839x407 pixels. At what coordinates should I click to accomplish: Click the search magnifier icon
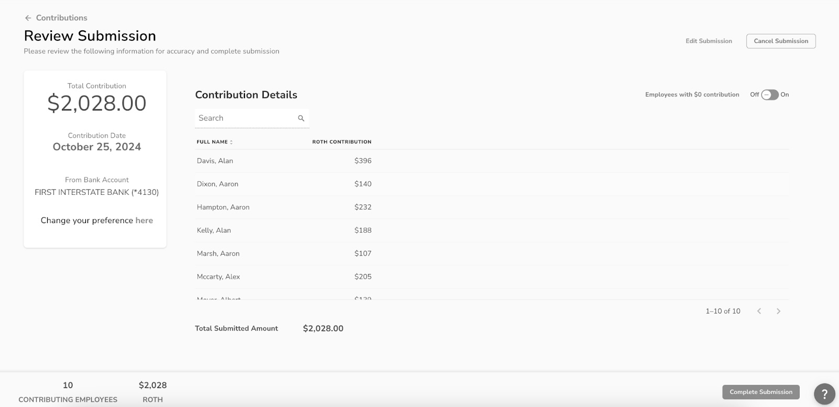tap(301, 118)
